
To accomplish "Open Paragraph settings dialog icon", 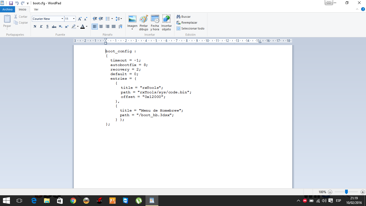I will (x=120, y=27).
